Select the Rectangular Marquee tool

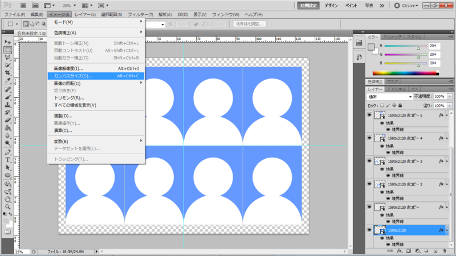(x=7, y=49)
